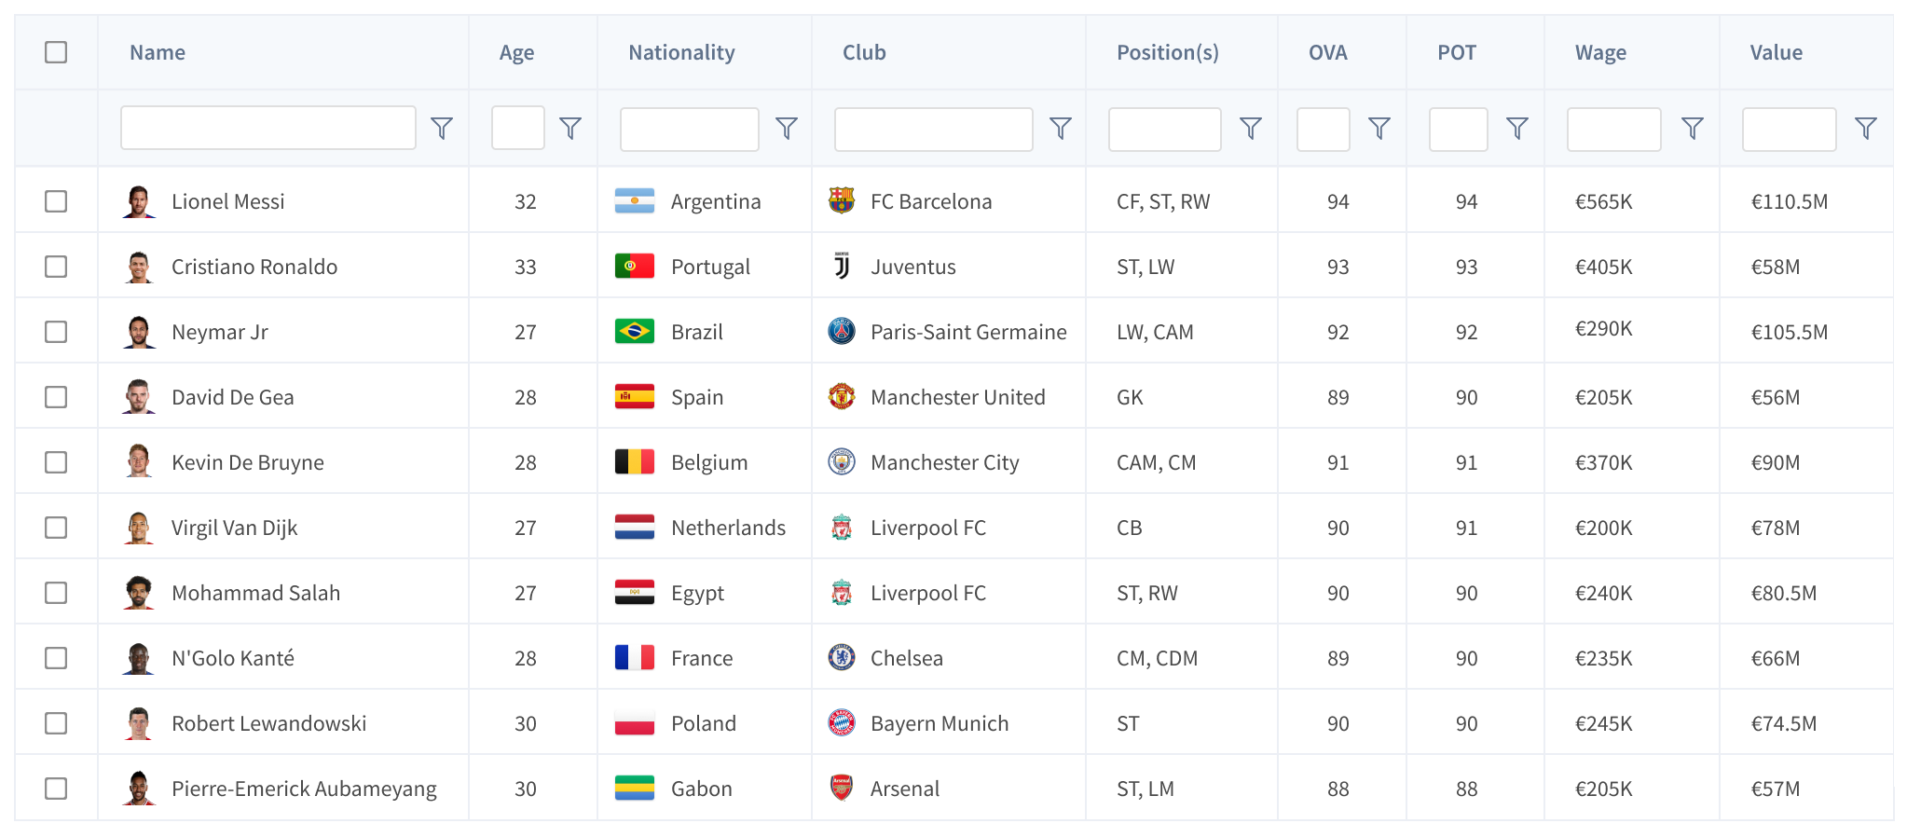Click the OVA column filter funnel

(1379, 129)
